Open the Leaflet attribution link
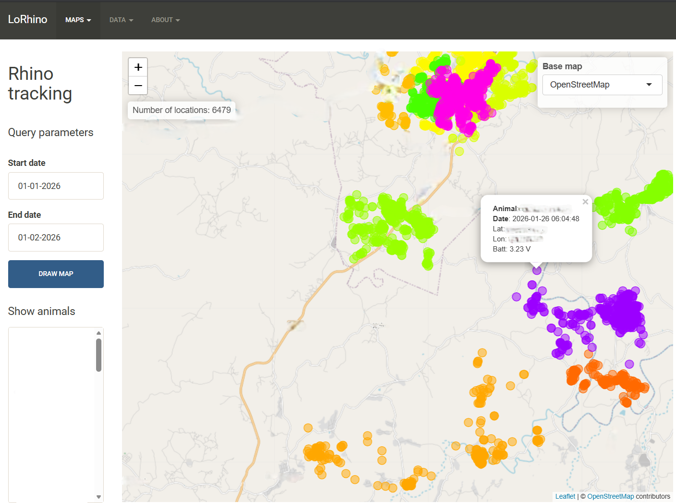This screenshot has height=503, width=676. tap(565, 496)
